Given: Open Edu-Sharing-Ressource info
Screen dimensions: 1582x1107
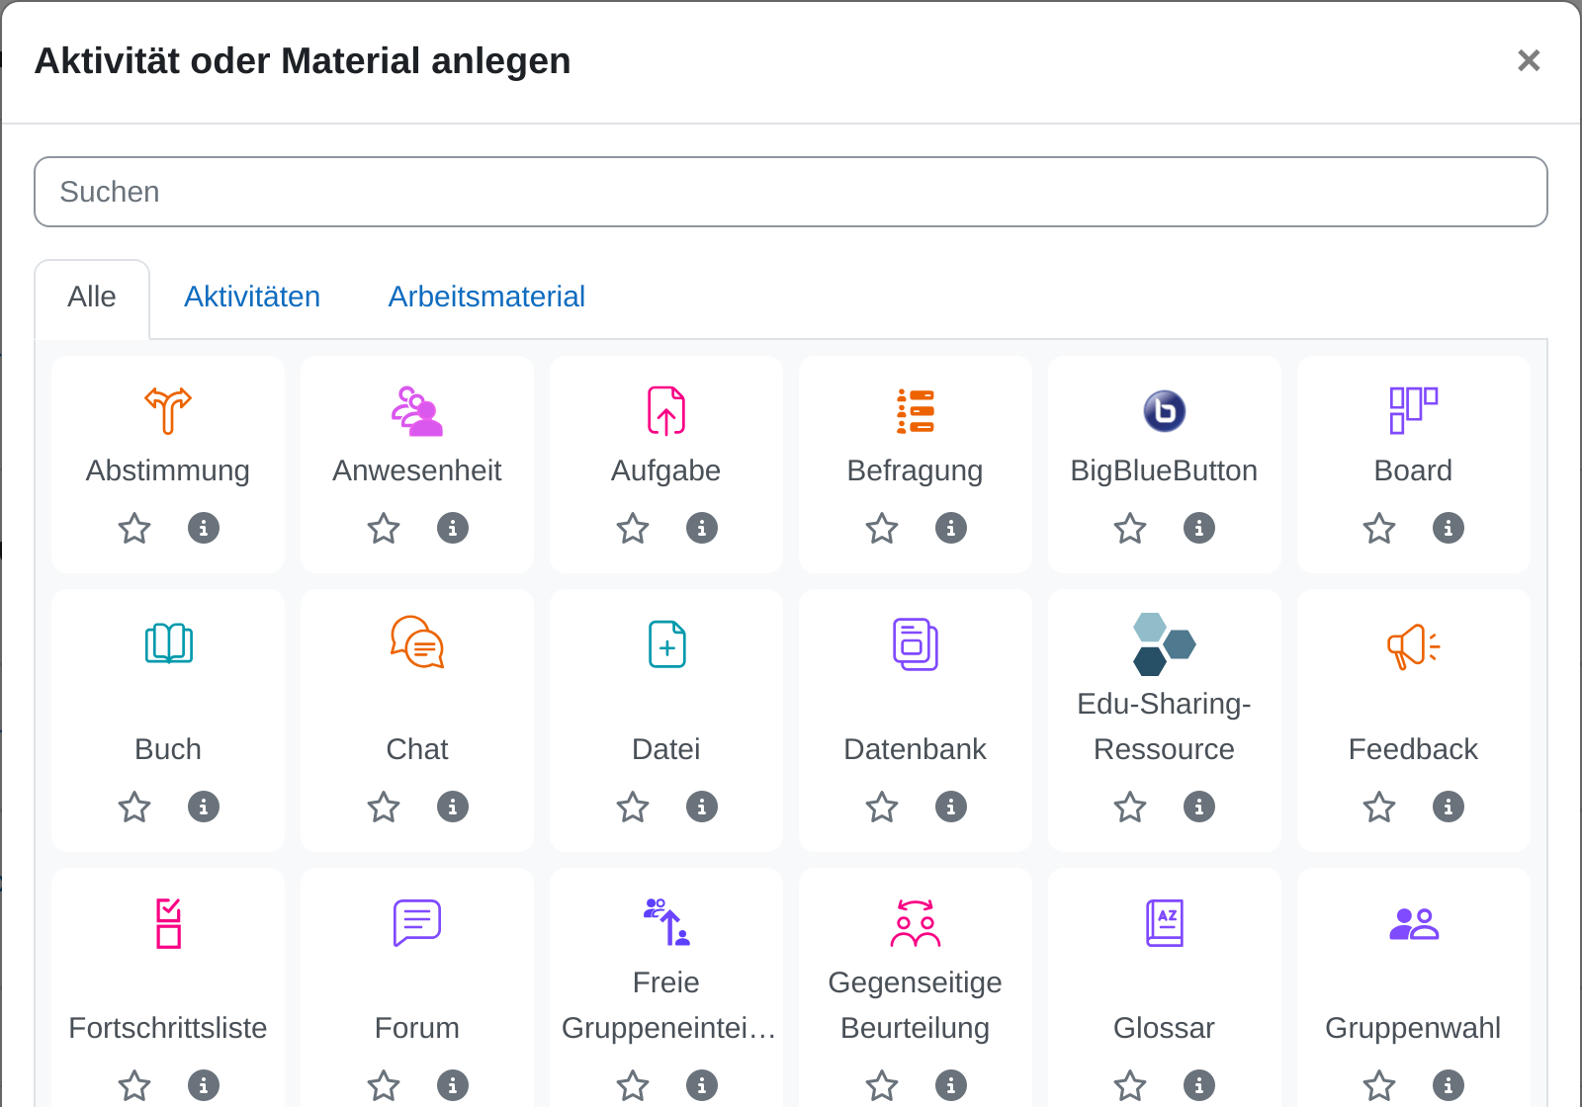Looking at the screenshot, I should click(1199, 807).
